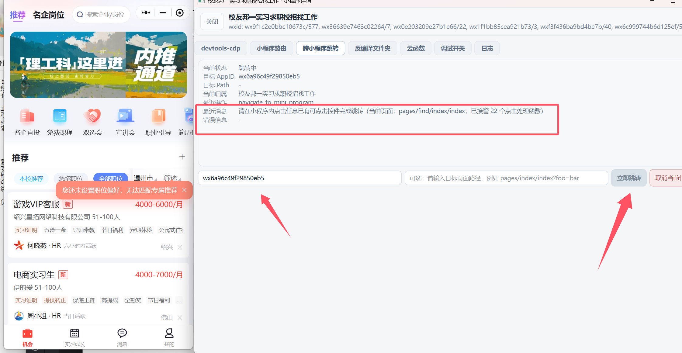Open 职业引导 icon
Image resolution: width=682 pixels, height=353 pixels.
(x=158, y=116)
